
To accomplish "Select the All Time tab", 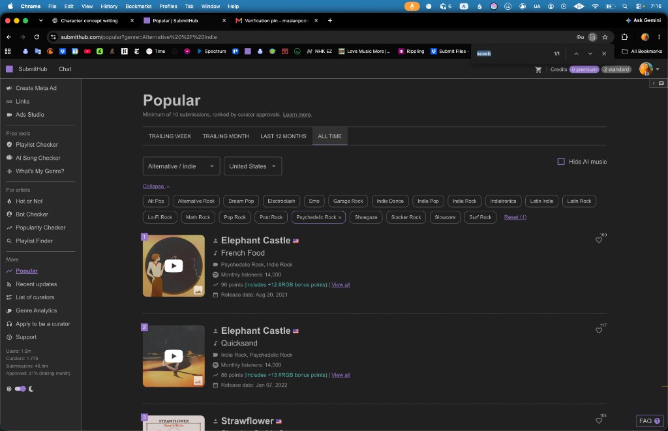I will (x=329, y=136).
